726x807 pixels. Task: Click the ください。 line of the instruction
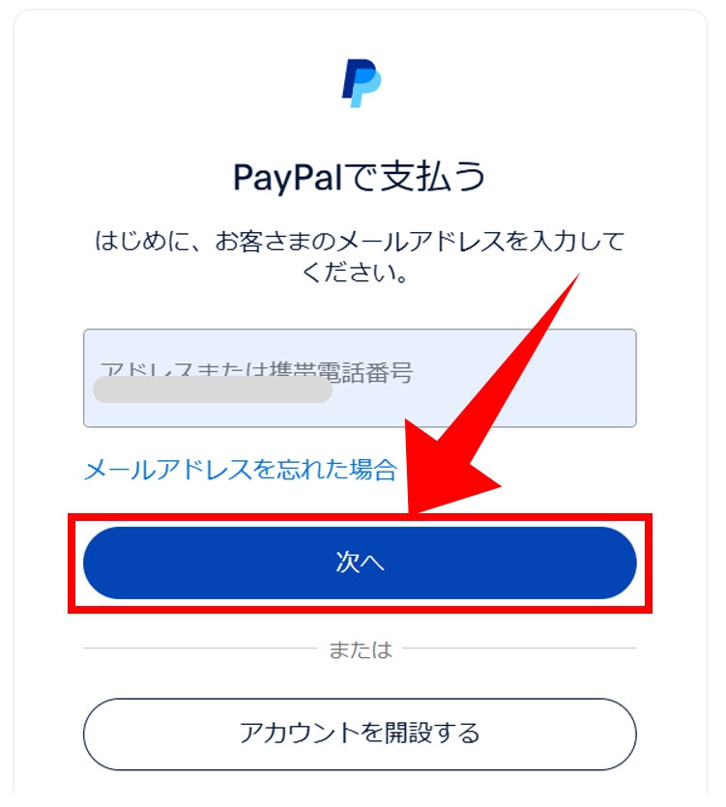[356, 273]
